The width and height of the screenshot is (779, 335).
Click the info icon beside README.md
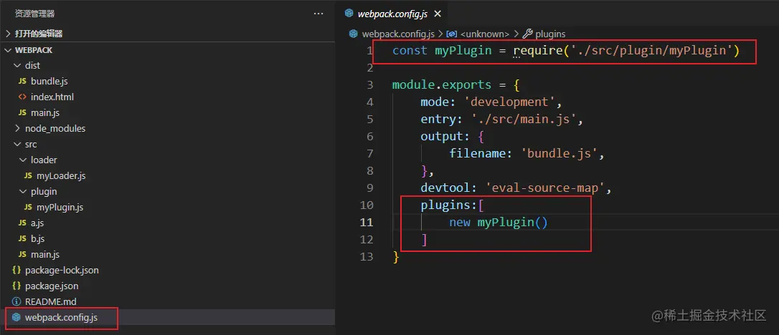pos(16,301)
